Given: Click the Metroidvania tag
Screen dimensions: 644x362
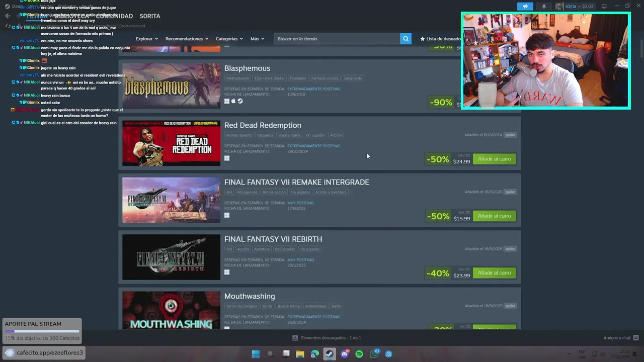Looking at the screenshot, I should point(237,78).
